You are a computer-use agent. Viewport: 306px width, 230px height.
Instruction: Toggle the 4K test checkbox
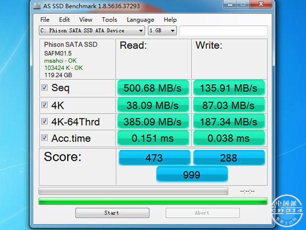[x=44, y=105]
